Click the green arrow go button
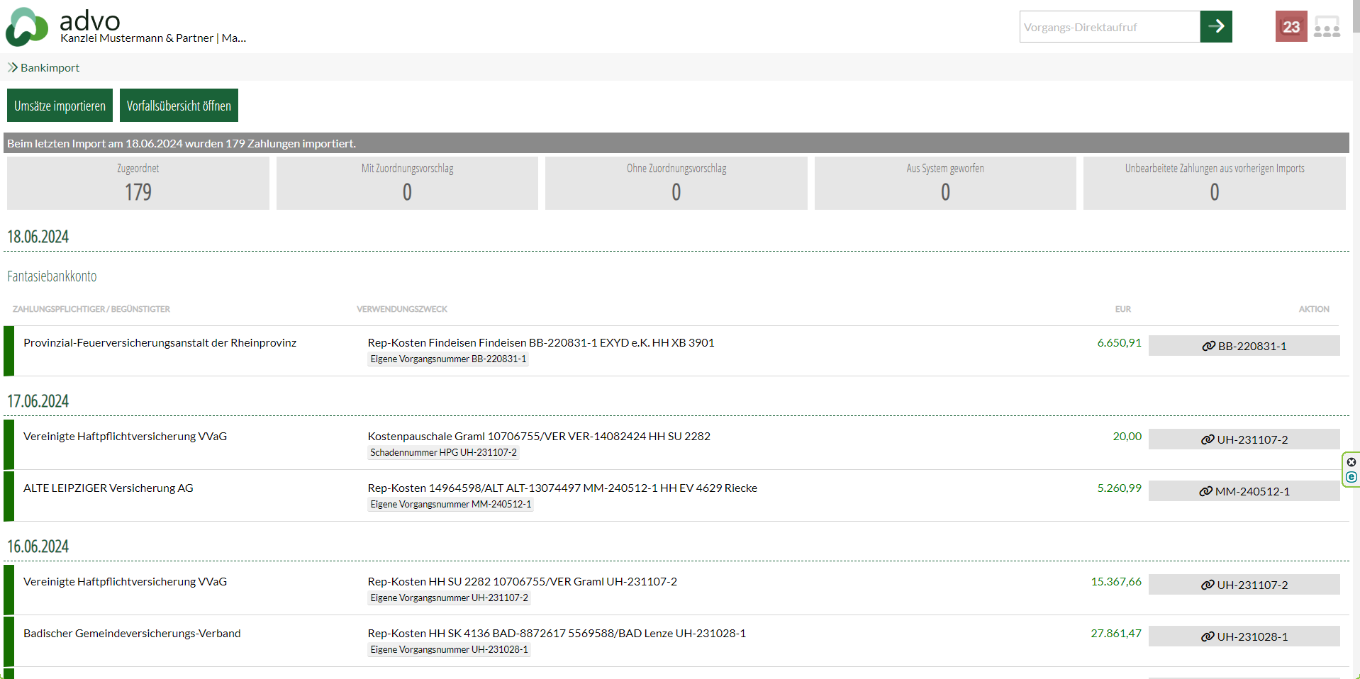Image resolution: width=1360 pixels, height=679 pixels. coord(1215,27)
